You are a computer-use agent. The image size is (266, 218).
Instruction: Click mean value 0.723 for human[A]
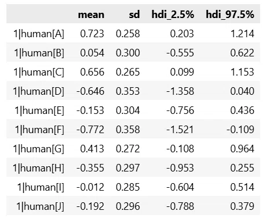pyautogui.click(x=92, y=34)
